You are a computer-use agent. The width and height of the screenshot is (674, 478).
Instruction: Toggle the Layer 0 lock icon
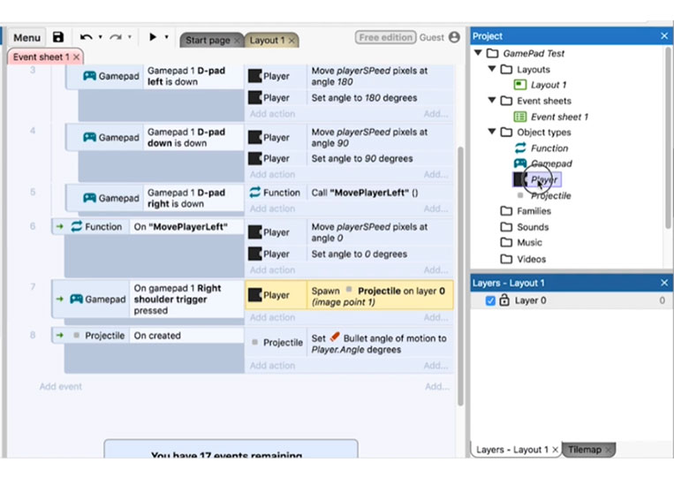(x=504, y=300)
